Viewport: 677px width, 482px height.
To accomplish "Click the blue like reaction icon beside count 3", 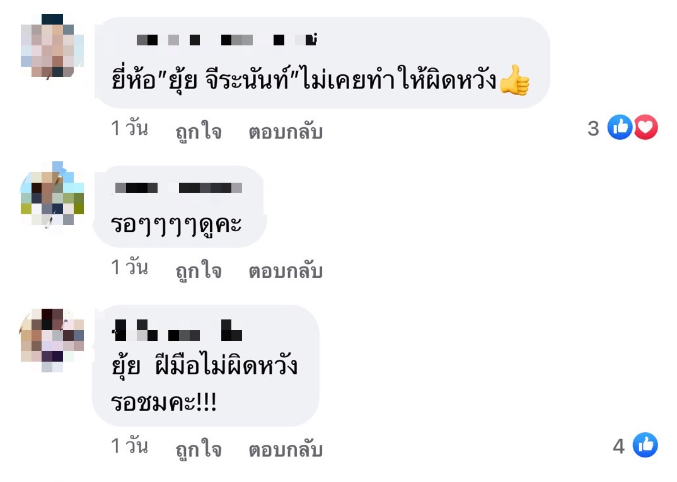I will (x=620, y=127).
